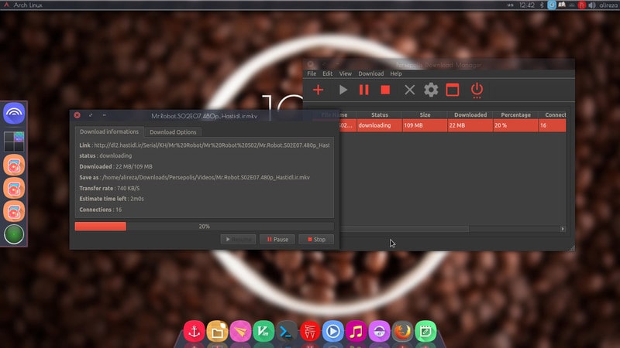620x348 pixels.
Task: Click the minimize-to-tray window icon in toolbar
Action: (453, 90)
